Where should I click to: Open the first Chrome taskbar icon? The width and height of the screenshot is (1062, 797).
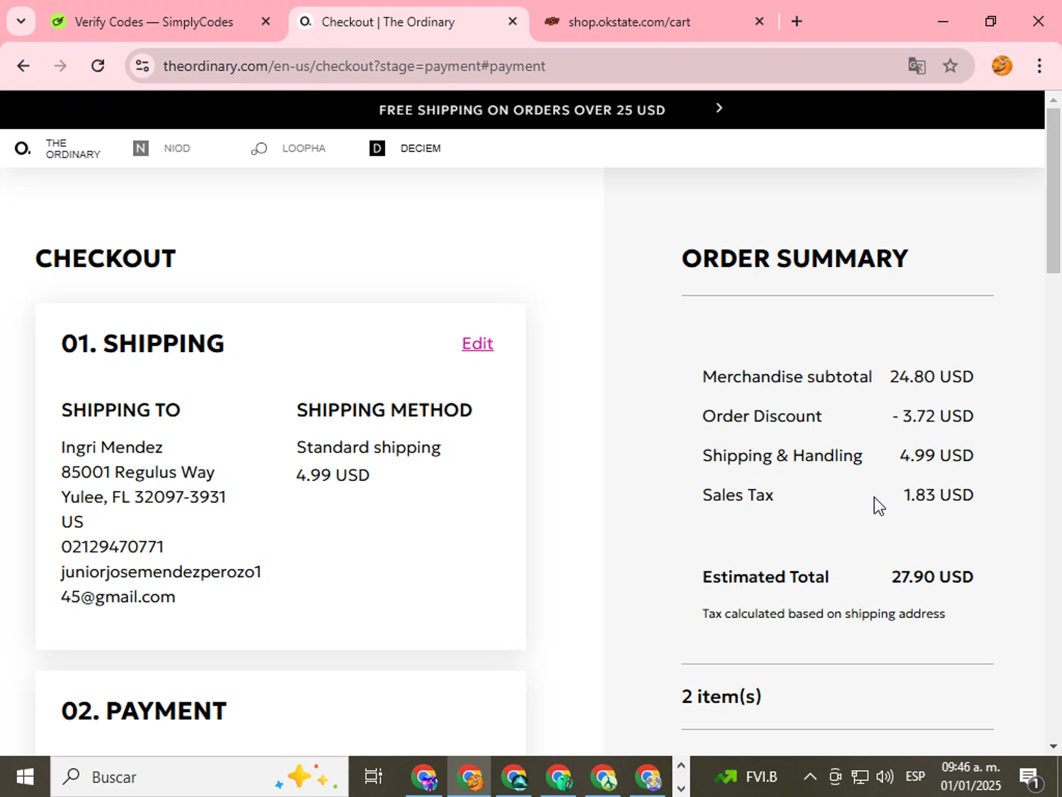point(425,777)
